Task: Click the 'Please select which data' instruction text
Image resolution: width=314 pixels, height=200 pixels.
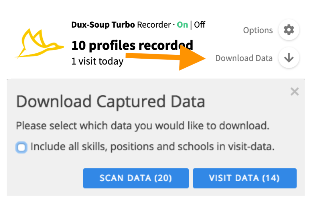Action: pos(142,126)
